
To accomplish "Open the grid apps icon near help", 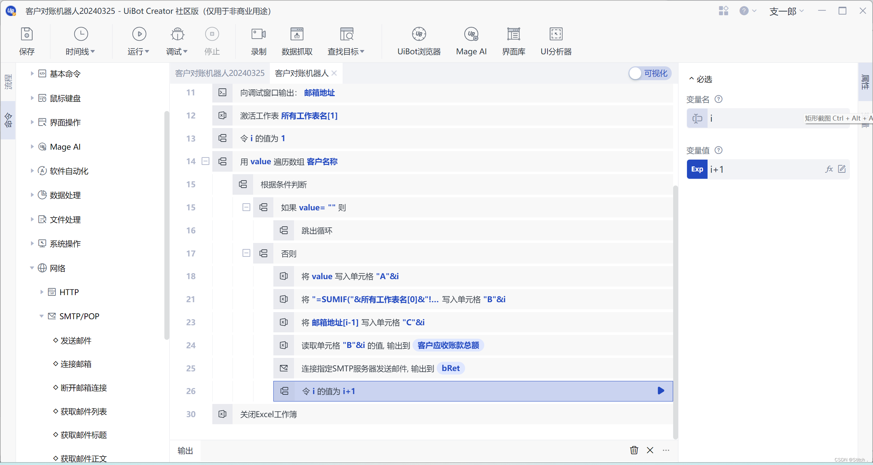I will [x=724, y=11].
